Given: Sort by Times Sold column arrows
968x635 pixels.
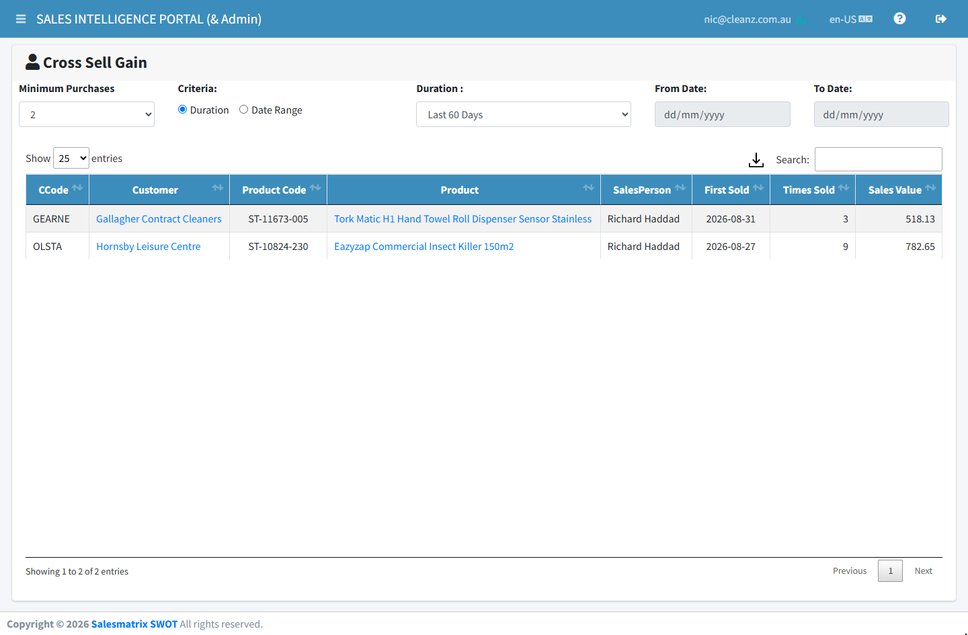Looking at the screenshot, I should coord(844,188).
